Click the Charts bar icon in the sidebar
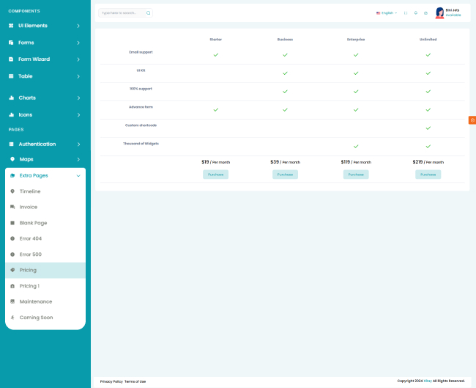Image resolution: width=476 pixels, height=388 pixels. pos(12,98)
